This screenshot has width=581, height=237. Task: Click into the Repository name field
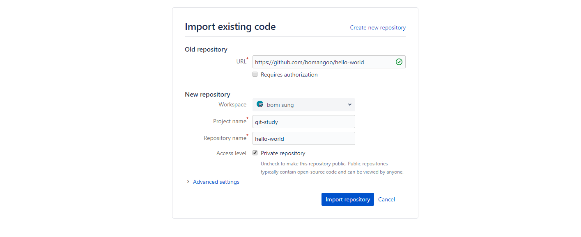pos(304,138)
